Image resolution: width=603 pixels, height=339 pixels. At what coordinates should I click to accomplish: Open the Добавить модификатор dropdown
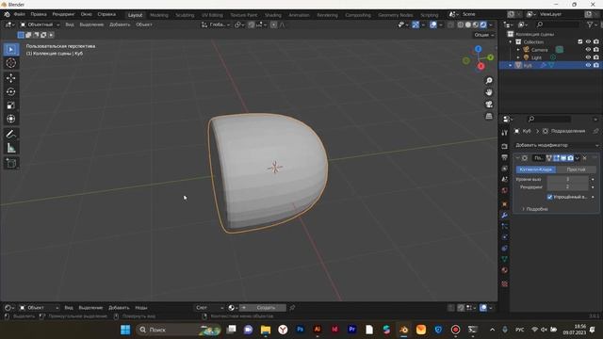click(557, 145)
